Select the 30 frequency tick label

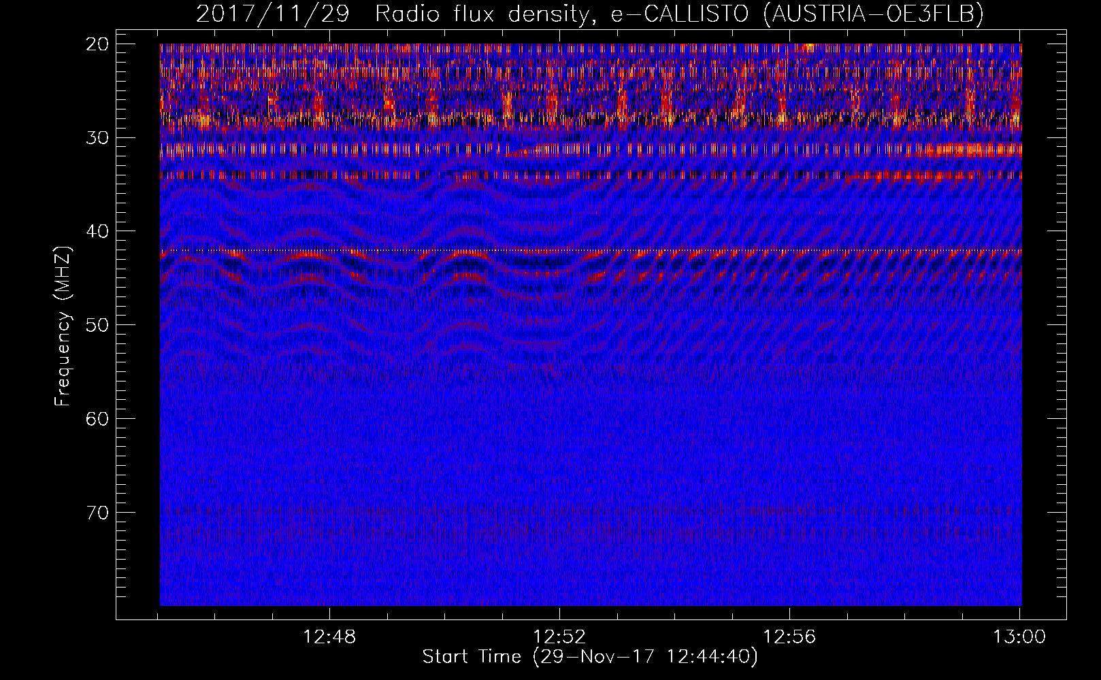coord(99,138)
